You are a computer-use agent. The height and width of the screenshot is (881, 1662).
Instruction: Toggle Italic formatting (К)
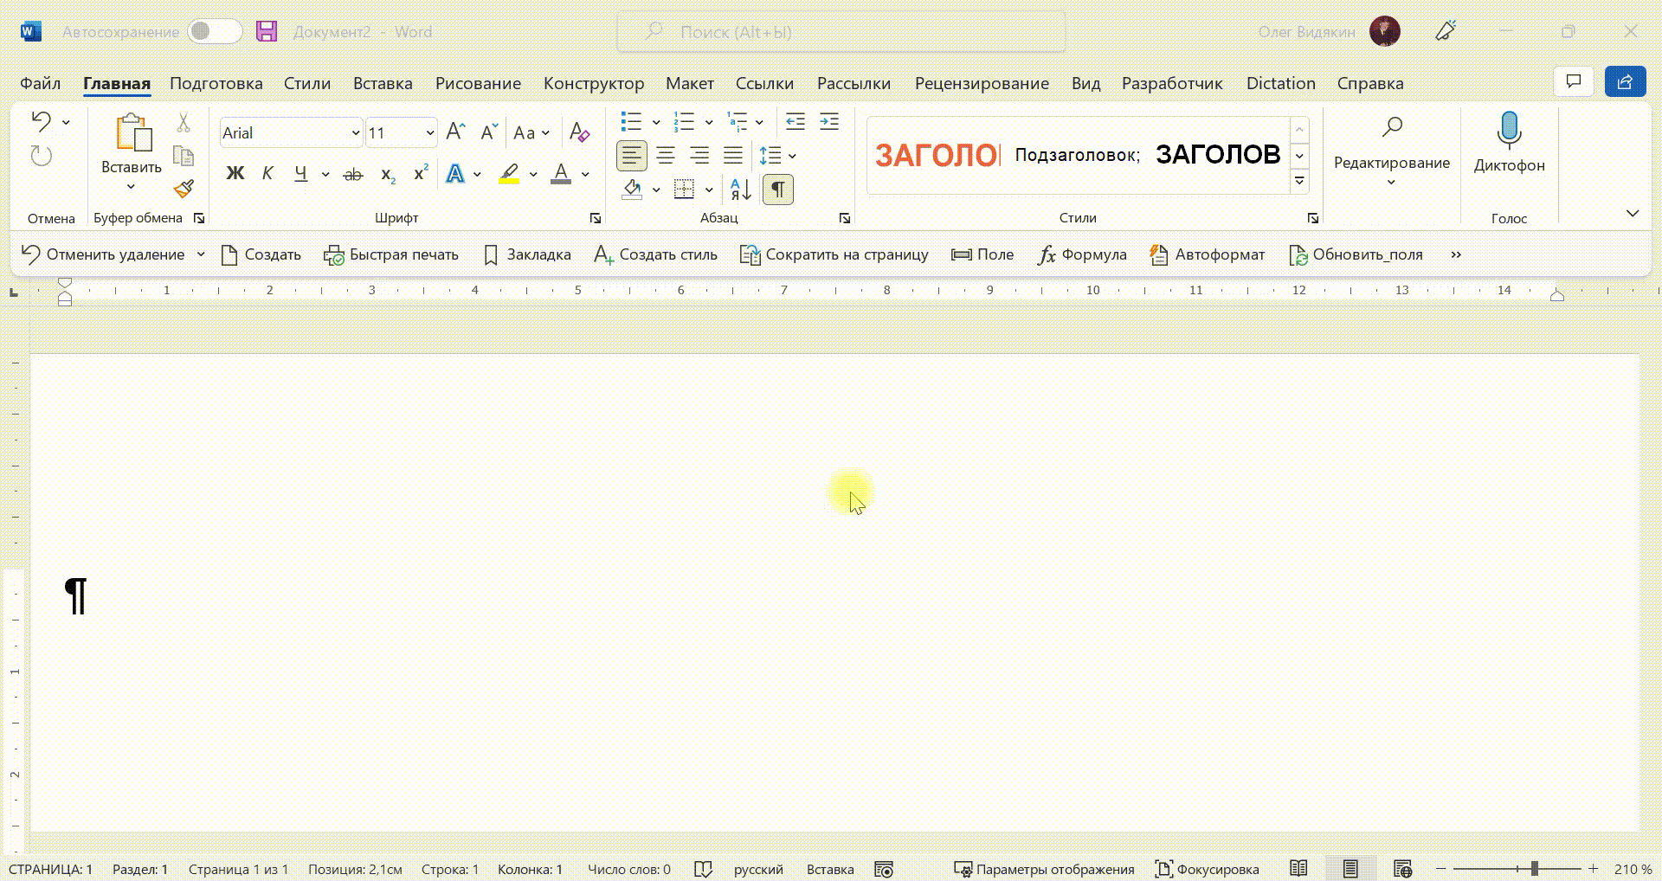(267, 173)
